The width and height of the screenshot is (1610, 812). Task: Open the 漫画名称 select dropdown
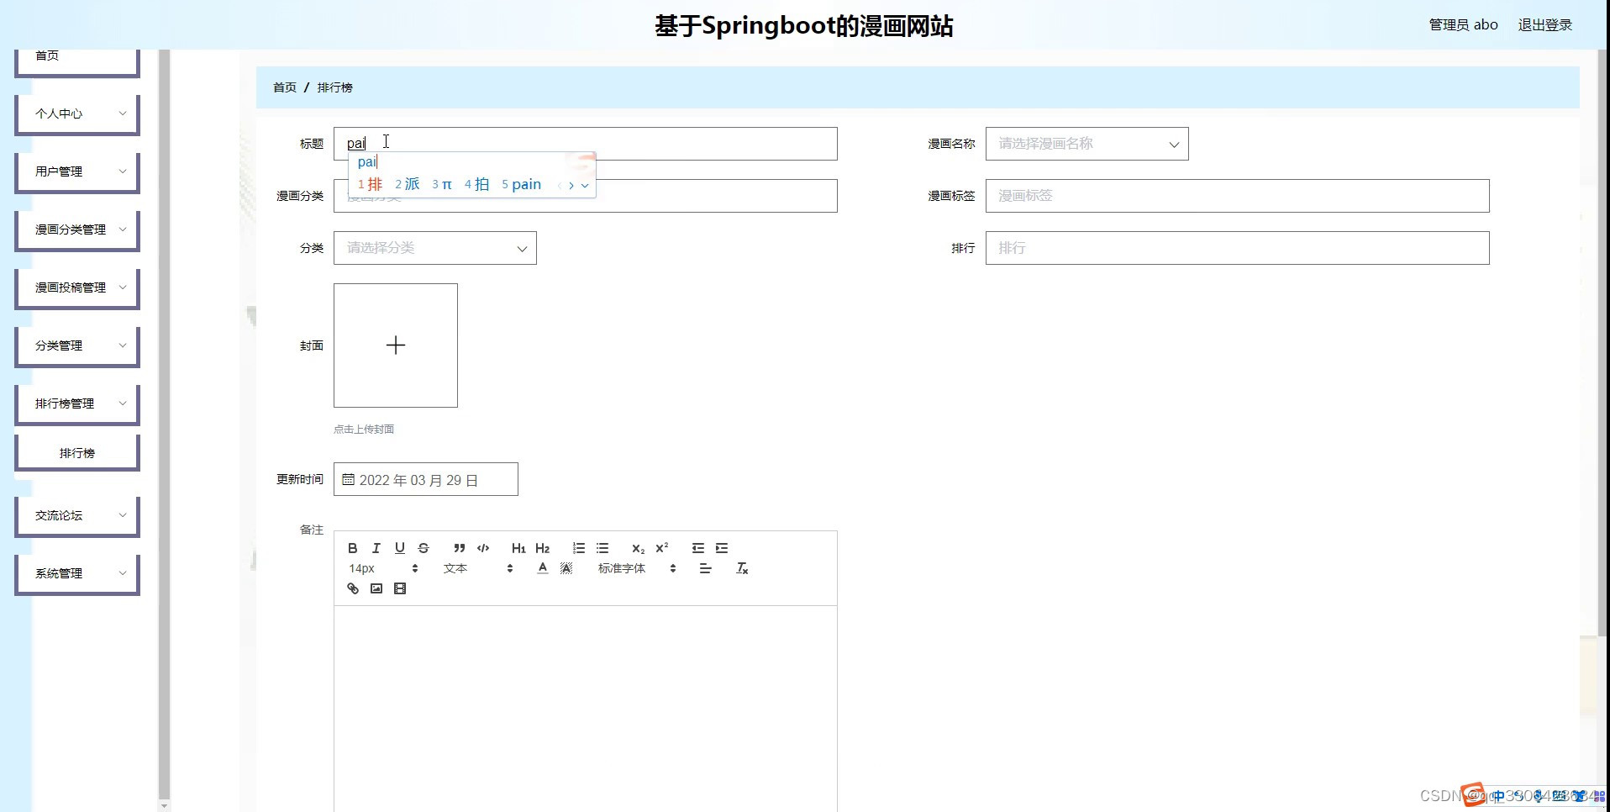[1087, 144]
